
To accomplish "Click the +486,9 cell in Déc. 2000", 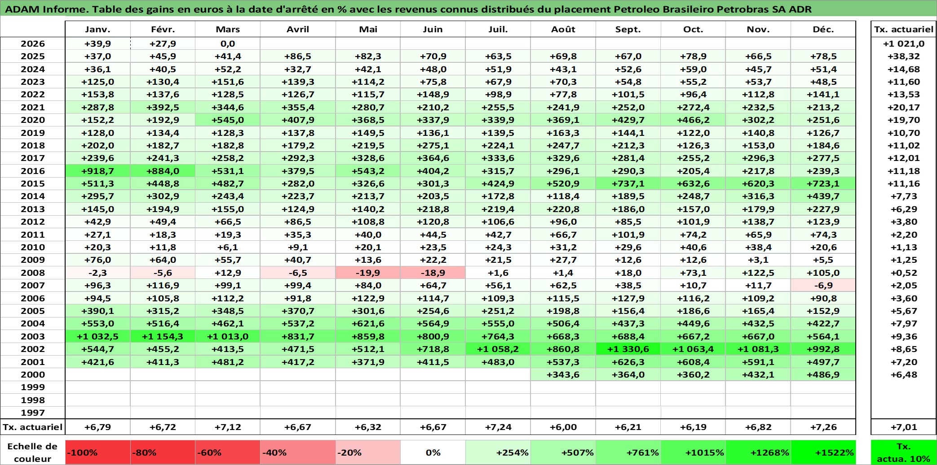I will pos(823,374).
